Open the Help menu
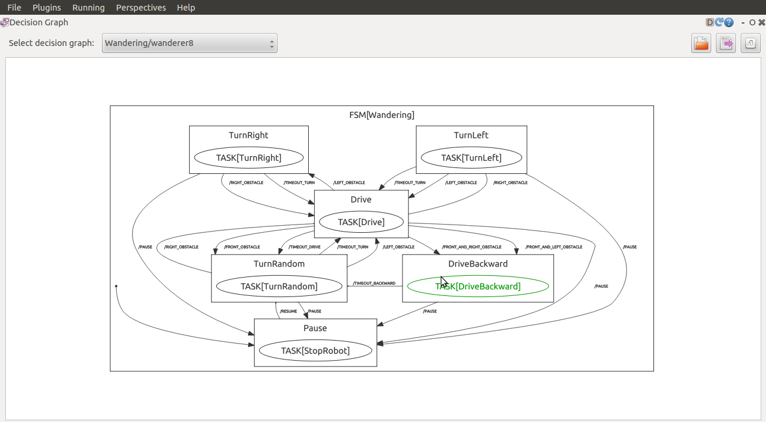Viewport: 766px width, 422px height. [186, 8]
